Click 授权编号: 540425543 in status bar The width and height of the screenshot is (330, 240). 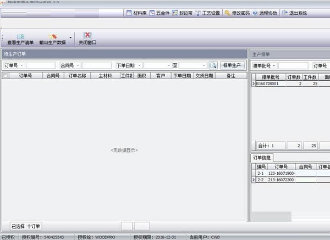43,237
